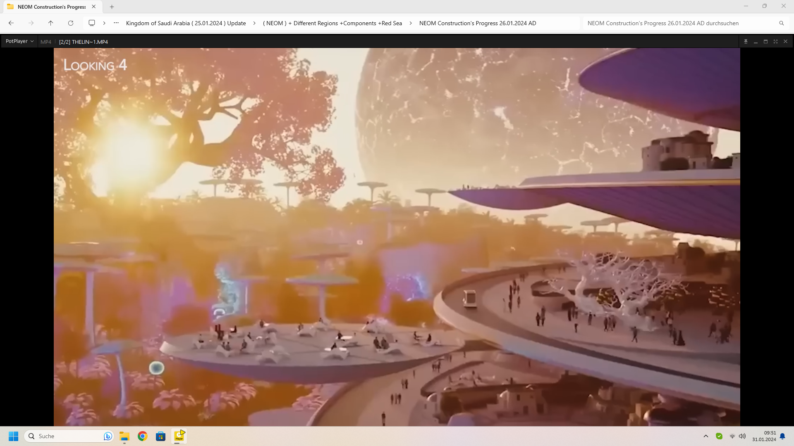
Task: Open the green security tray icon
Action: coord(719,436)
